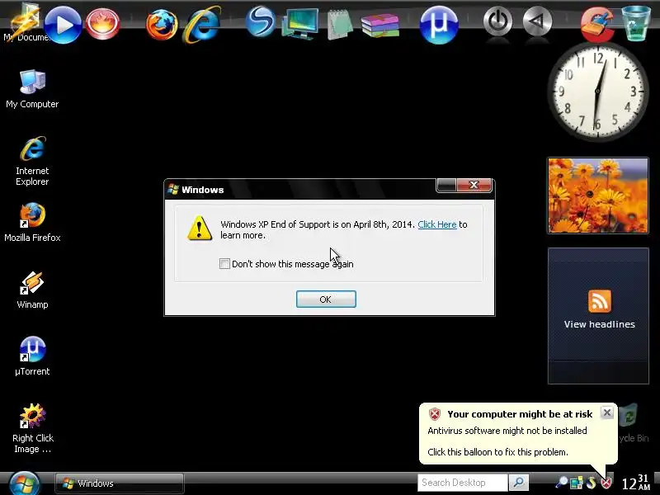Viewport: 660px width, 495px height.
Task: Open the Start menu orb
Action: click(x=25, y=483)
